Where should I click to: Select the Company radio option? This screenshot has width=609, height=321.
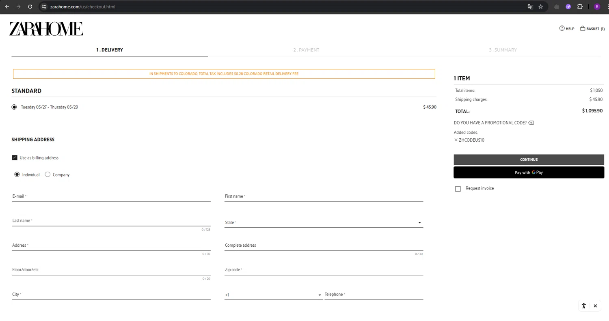pos(48,175)
